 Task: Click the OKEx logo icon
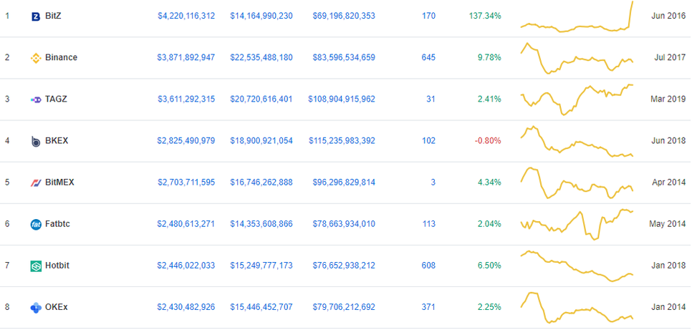point(36,308)
